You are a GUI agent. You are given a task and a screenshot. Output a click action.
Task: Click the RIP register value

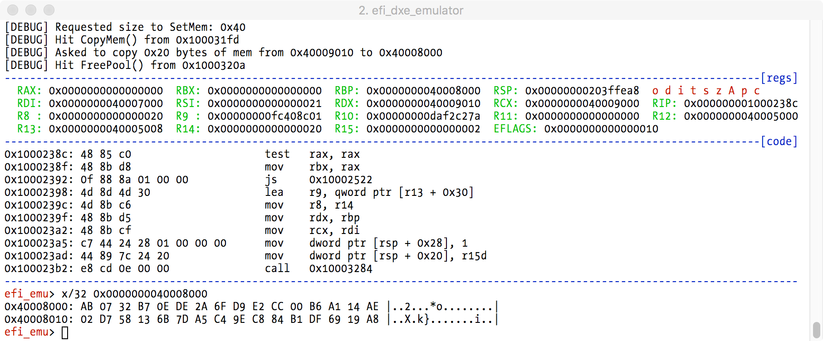[x=740, y=103]
